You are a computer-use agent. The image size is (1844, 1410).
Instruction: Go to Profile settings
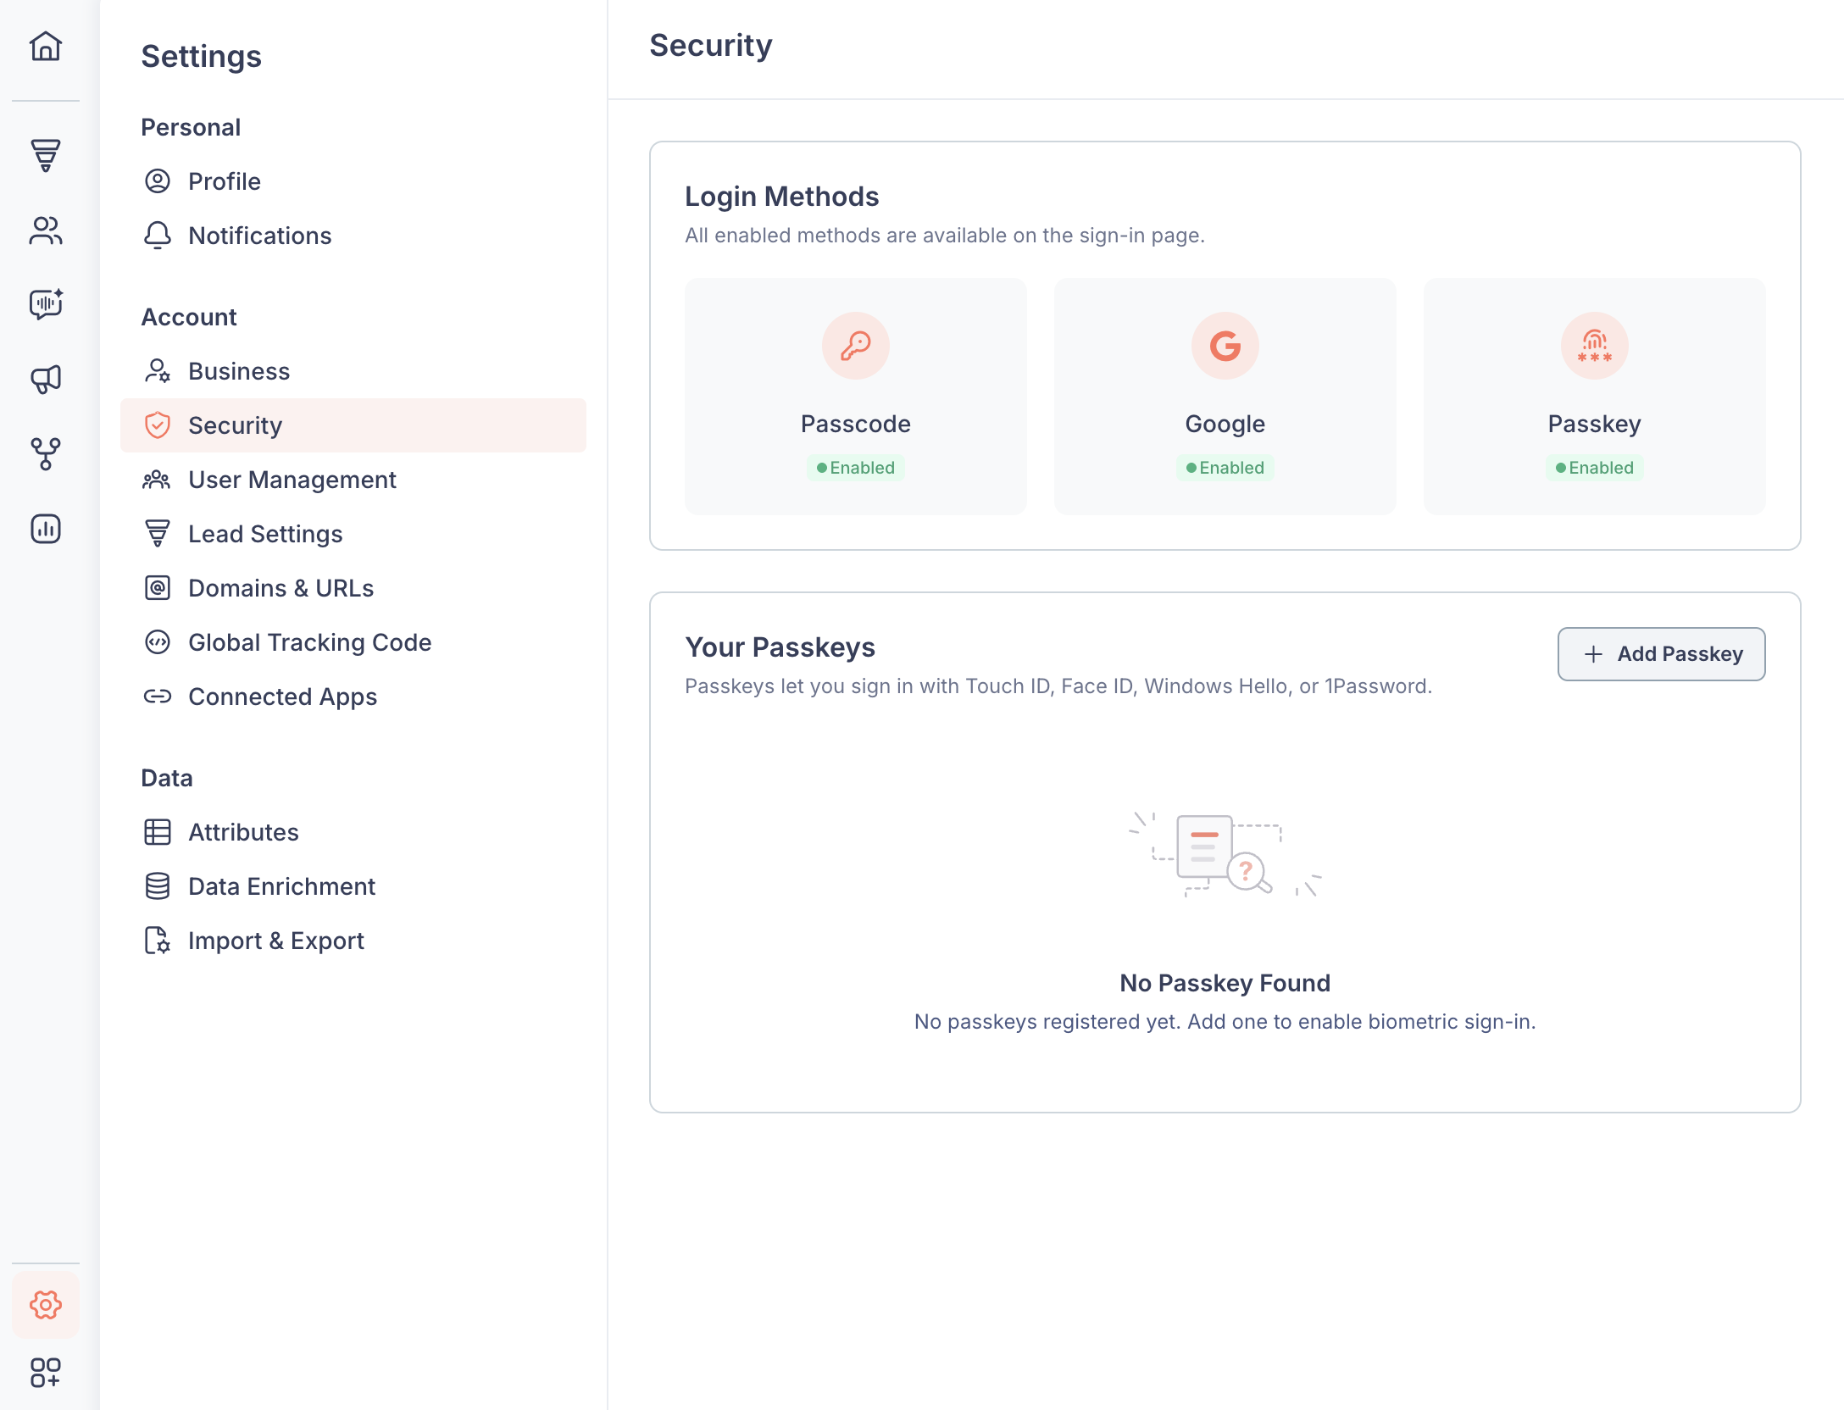[x=224, y=181]
